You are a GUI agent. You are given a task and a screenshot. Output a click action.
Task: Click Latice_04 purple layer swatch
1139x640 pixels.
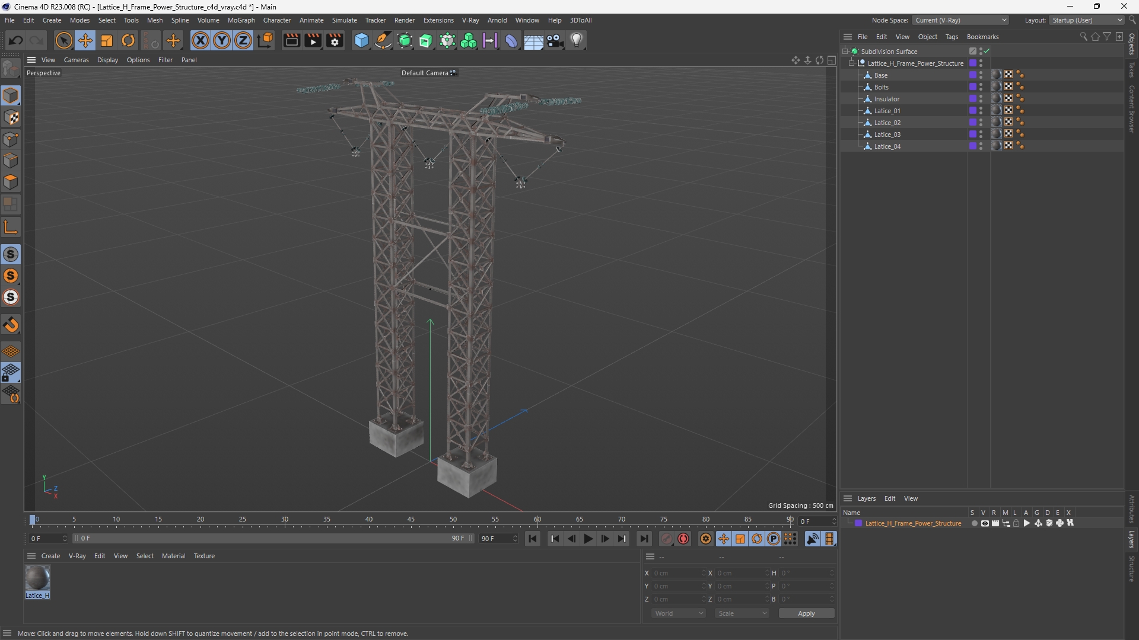pyautogui.click(x=973, y=146)
